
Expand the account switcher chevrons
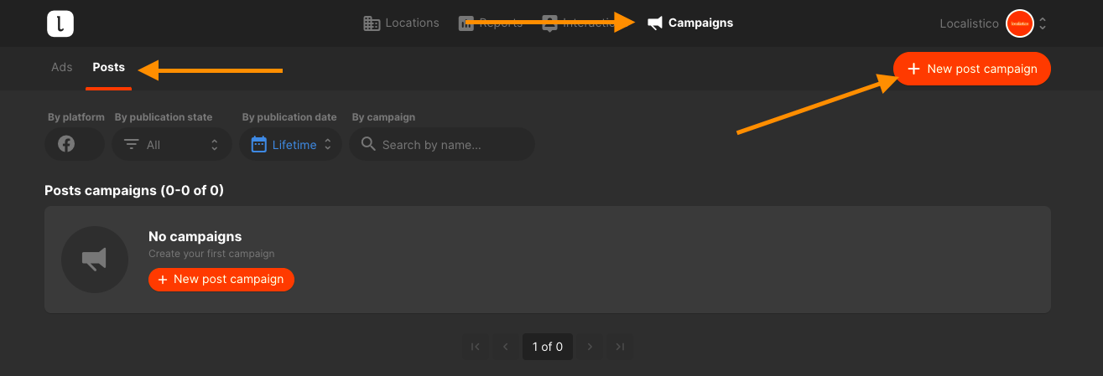(1043, 23)
